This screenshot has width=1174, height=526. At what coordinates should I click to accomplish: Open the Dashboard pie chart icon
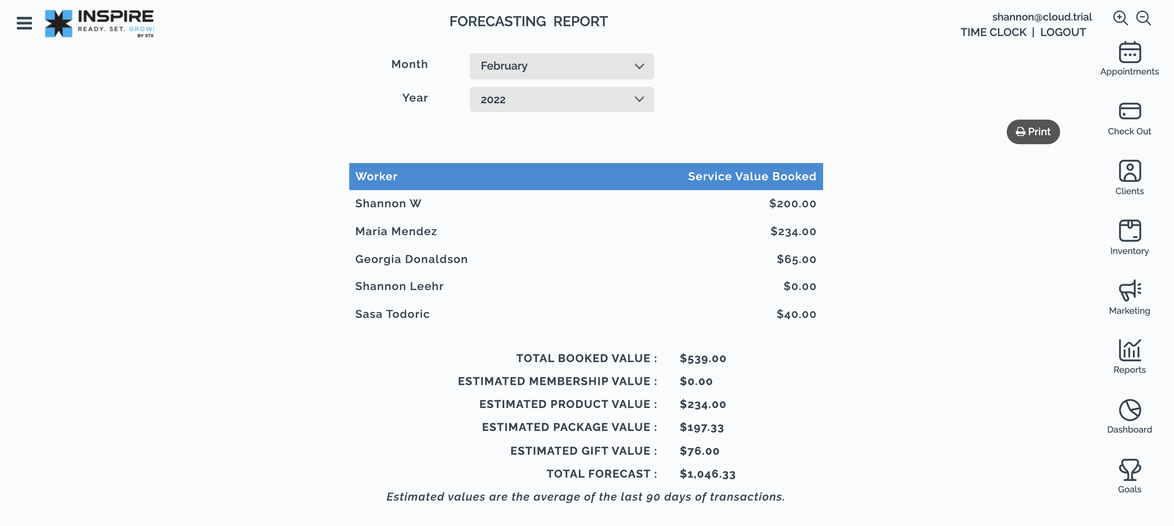(1130, 410)
